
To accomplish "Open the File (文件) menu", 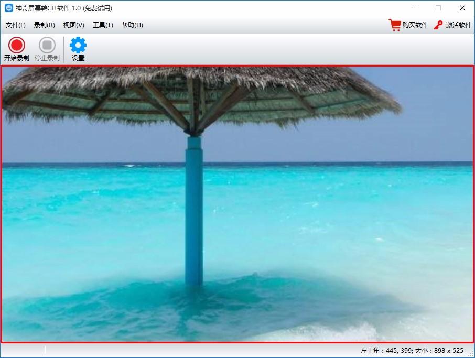I will click(15, 25).
